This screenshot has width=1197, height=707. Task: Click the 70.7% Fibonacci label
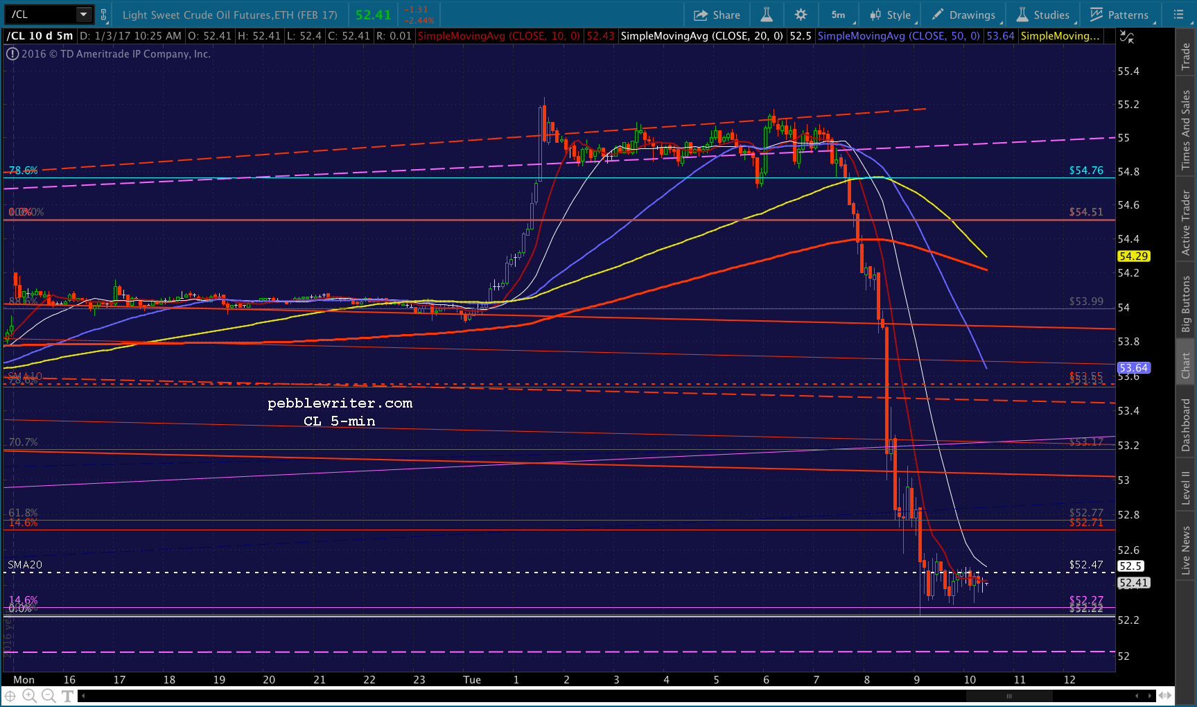click(x=23, y=442)
